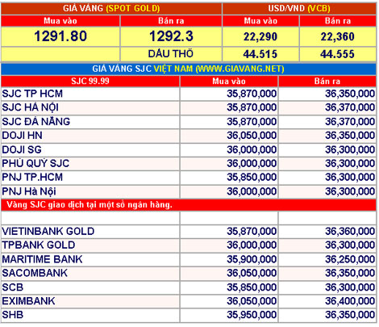Select the crude oil sell price 44.555

(x=337, y=54)
